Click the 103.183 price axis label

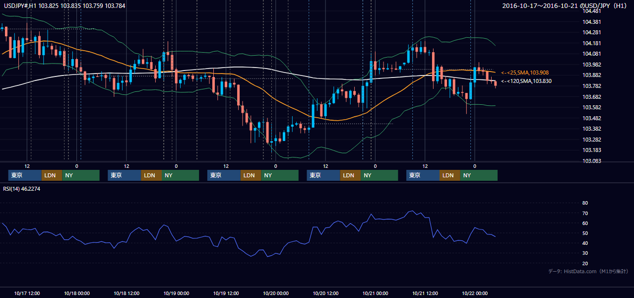pyautogui.click(x=591, y=150)
